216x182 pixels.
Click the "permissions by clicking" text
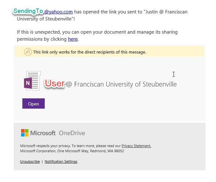pos(42,39)
